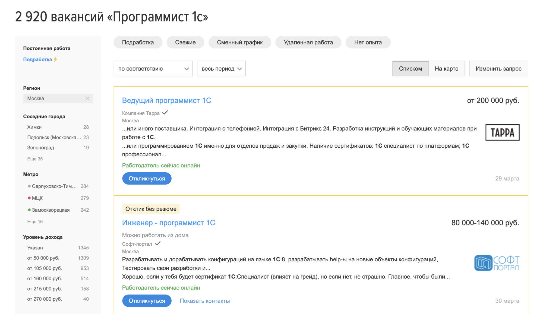Select the 'Подработка' filter chip
Screen dimensions: 543x314
138,42
